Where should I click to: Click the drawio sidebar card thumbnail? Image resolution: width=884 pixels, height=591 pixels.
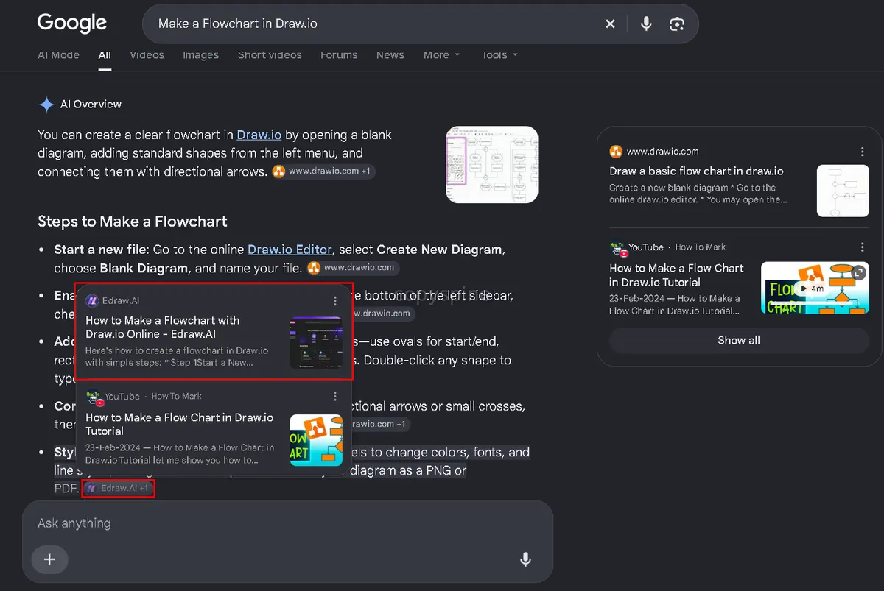click(843, 191)
